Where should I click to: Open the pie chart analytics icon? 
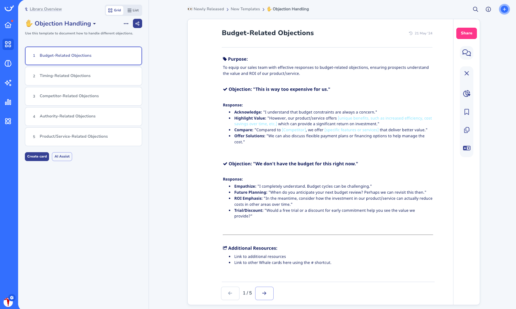pos(466,93)
